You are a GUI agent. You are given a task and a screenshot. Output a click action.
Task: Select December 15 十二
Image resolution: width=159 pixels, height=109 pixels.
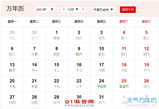coord(57,67)
